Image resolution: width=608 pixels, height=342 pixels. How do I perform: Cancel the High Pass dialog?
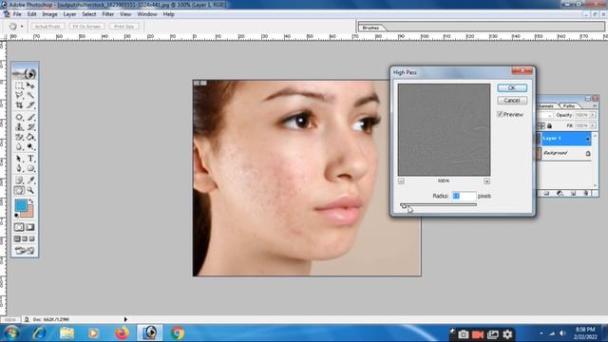(x=512, y=101)
